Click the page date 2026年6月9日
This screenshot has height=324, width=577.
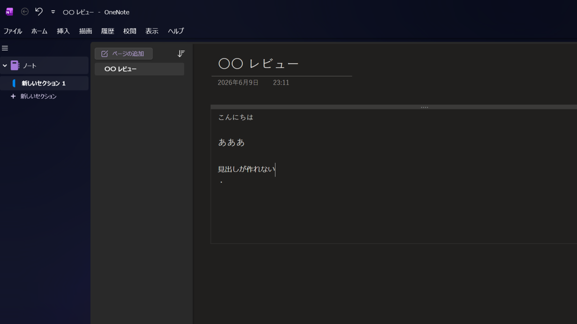238,83
